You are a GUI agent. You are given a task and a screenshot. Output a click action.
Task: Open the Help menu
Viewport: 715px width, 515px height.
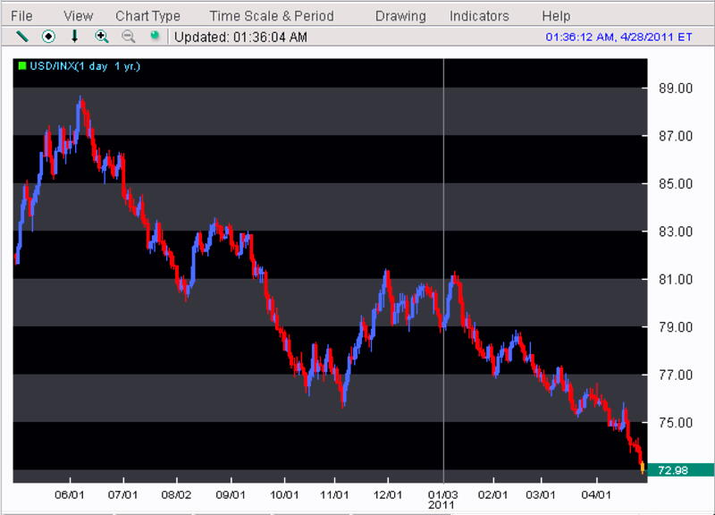click(556, 16)
